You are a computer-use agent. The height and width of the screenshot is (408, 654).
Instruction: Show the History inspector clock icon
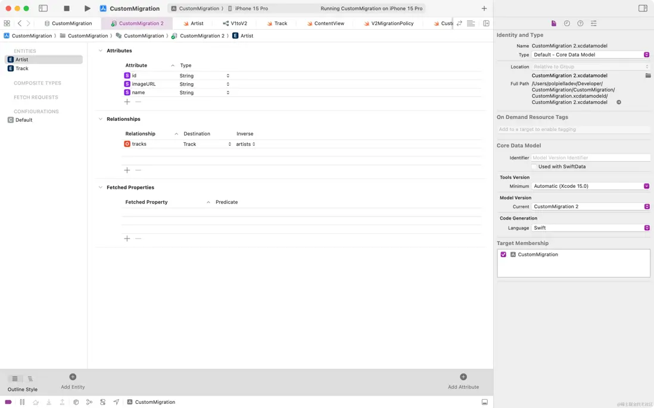(x=567, y=23)
